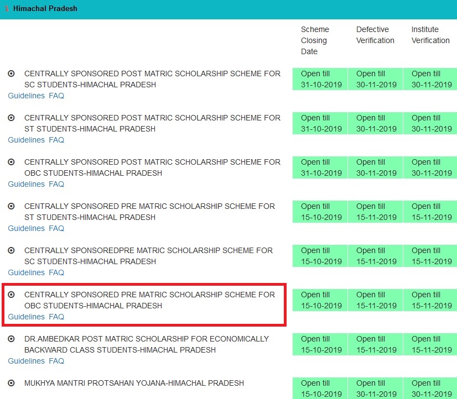Click SPONSOREDPRE Matric SC Students scheme title
Image resolution: width=457 pixels, height=399 pixels.
[148, 256]
